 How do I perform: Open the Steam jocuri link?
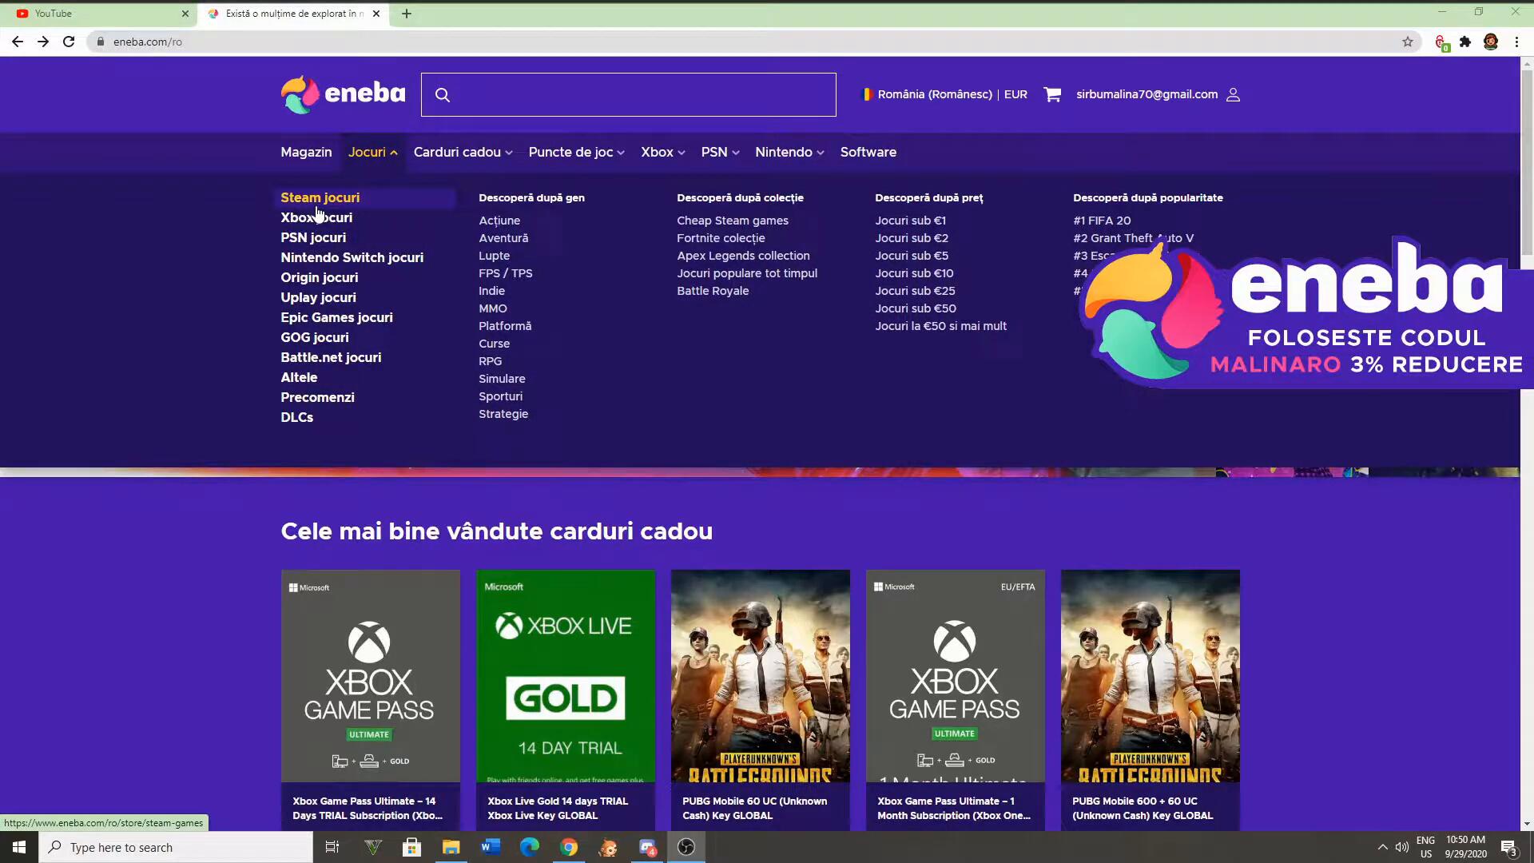click(x=320, y=197)
